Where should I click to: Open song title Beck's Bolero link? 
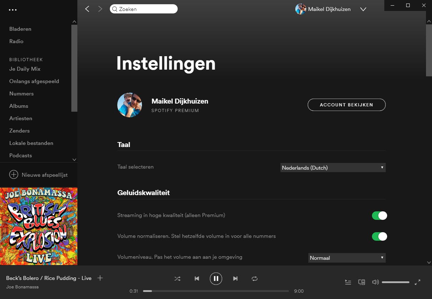(49, 278)
